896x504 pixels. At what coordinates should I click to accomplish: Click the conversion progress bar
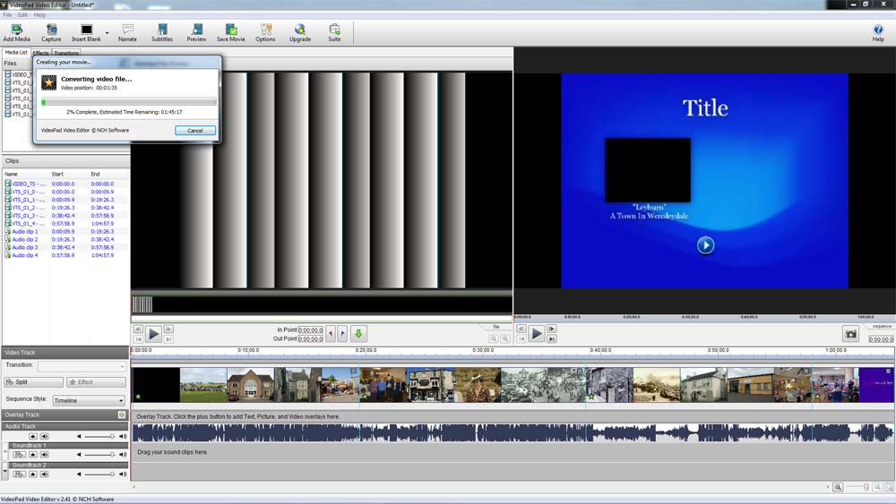coord(128,102)
